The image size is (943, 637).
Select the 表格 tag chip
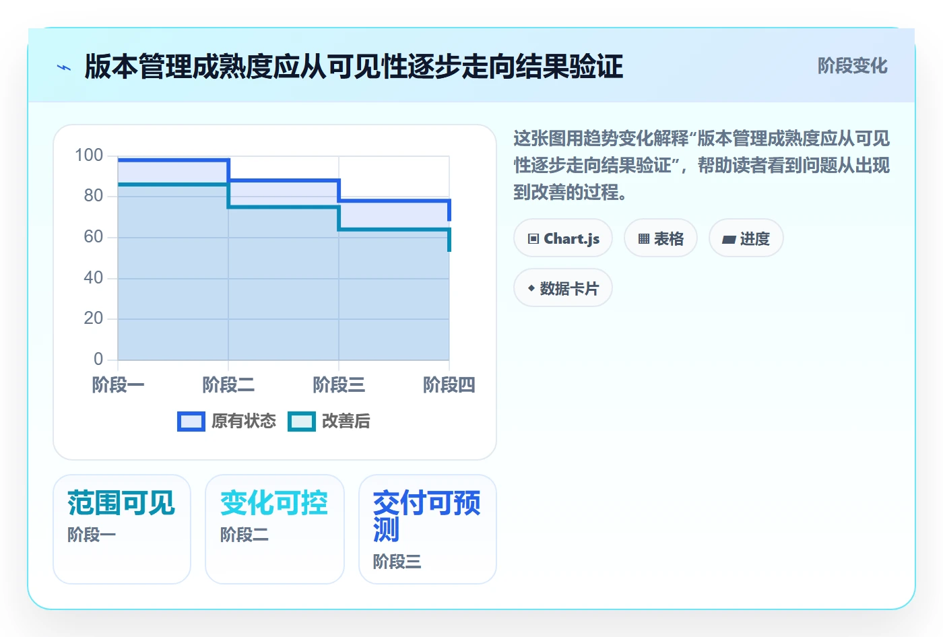point(661,238)
